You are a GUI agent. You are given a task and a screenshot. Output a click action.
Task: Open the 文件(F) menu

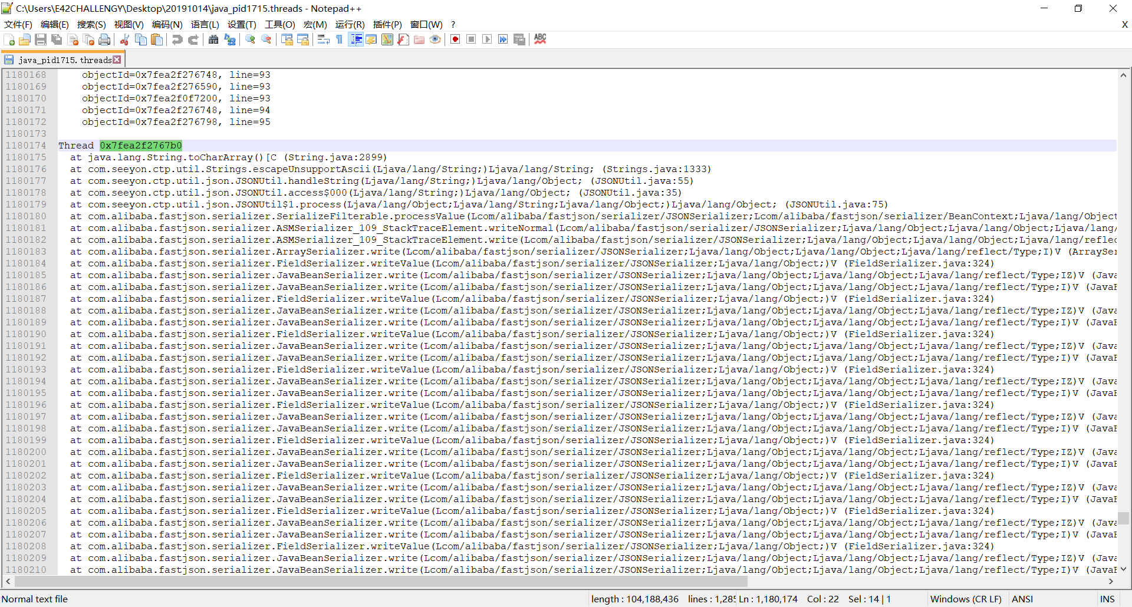(x=18, y=24)
